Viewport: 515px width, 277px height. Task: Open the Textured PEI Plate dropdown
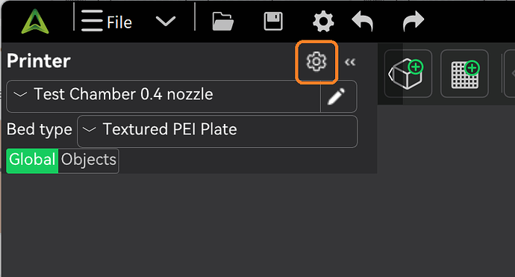(217, 131)
